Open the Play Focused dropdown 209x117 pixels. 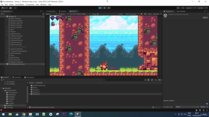pyautogui.click(x=132, y=14)
